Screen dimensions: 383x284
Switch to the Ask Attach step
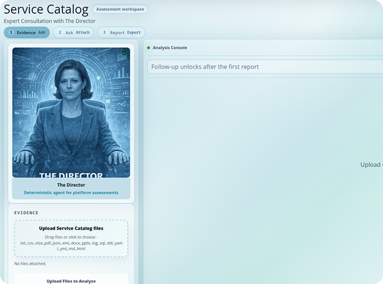pyautogui.click(x=73, y=32)
